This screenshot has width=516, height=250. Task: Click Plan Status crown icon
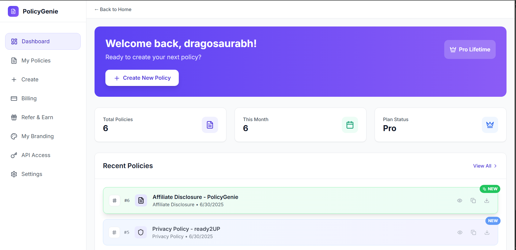click(490, 125)
